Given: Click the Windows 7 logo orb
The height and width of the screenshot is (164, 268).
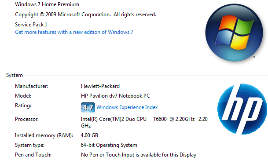Looking at the screenshot, I should (x=234, y=33).
